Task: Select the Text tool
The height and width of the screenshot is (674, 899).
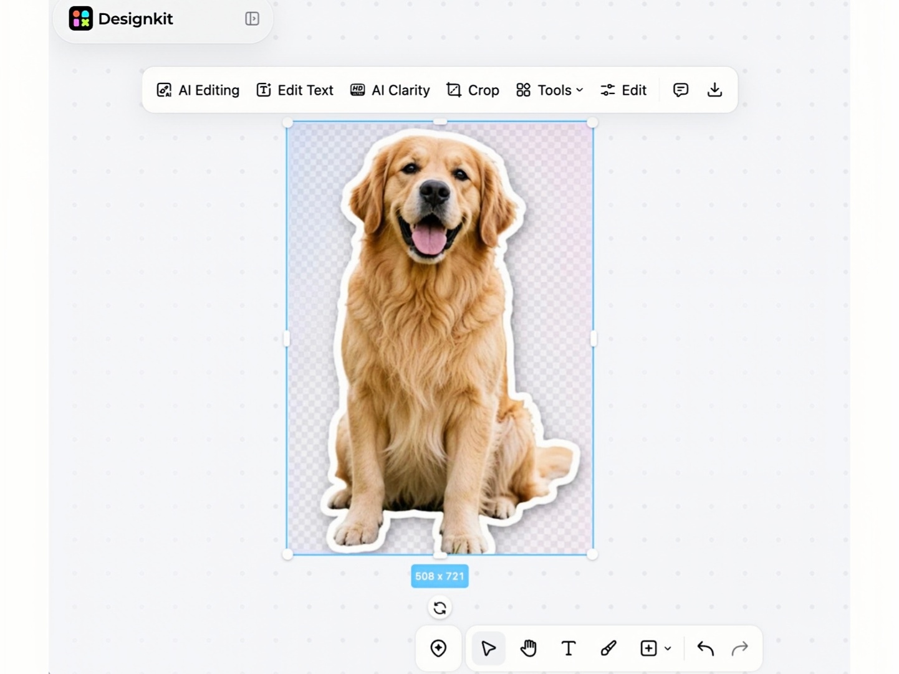Action: pyautogui.click(x=568, y=648)
